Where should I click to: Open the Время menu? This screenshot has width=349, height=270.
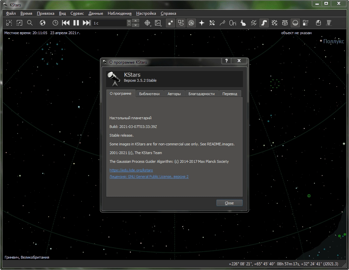[26, 13]
